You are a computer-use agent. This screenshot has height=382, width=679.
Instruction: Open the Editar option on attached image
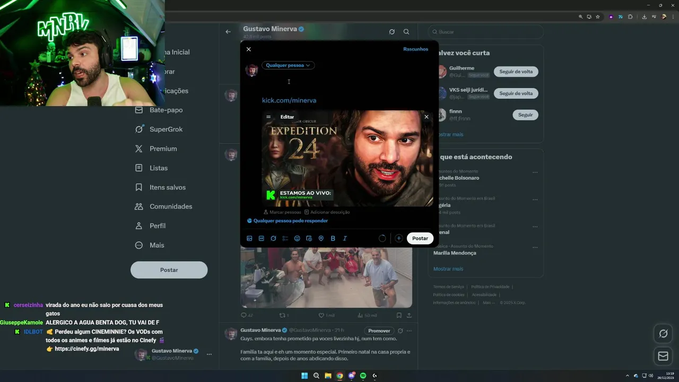coord(287,117)
